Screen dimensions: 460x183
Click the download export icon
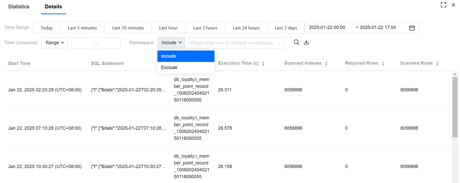click(306, 42)
